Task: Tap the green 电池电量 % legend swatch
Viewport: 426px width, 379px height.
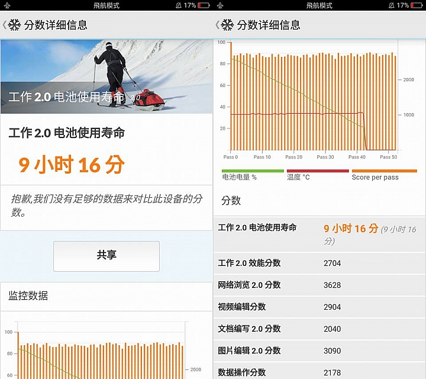Action: [x=253, y=171]
